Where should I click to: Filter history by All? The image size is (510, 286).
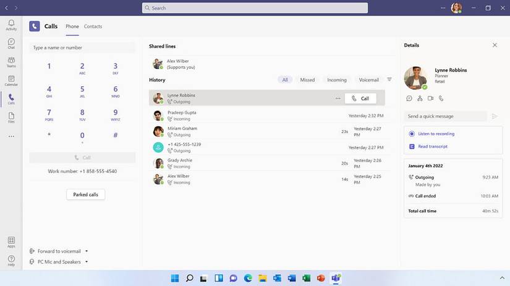pyautogui.click(x=285, y=80)
